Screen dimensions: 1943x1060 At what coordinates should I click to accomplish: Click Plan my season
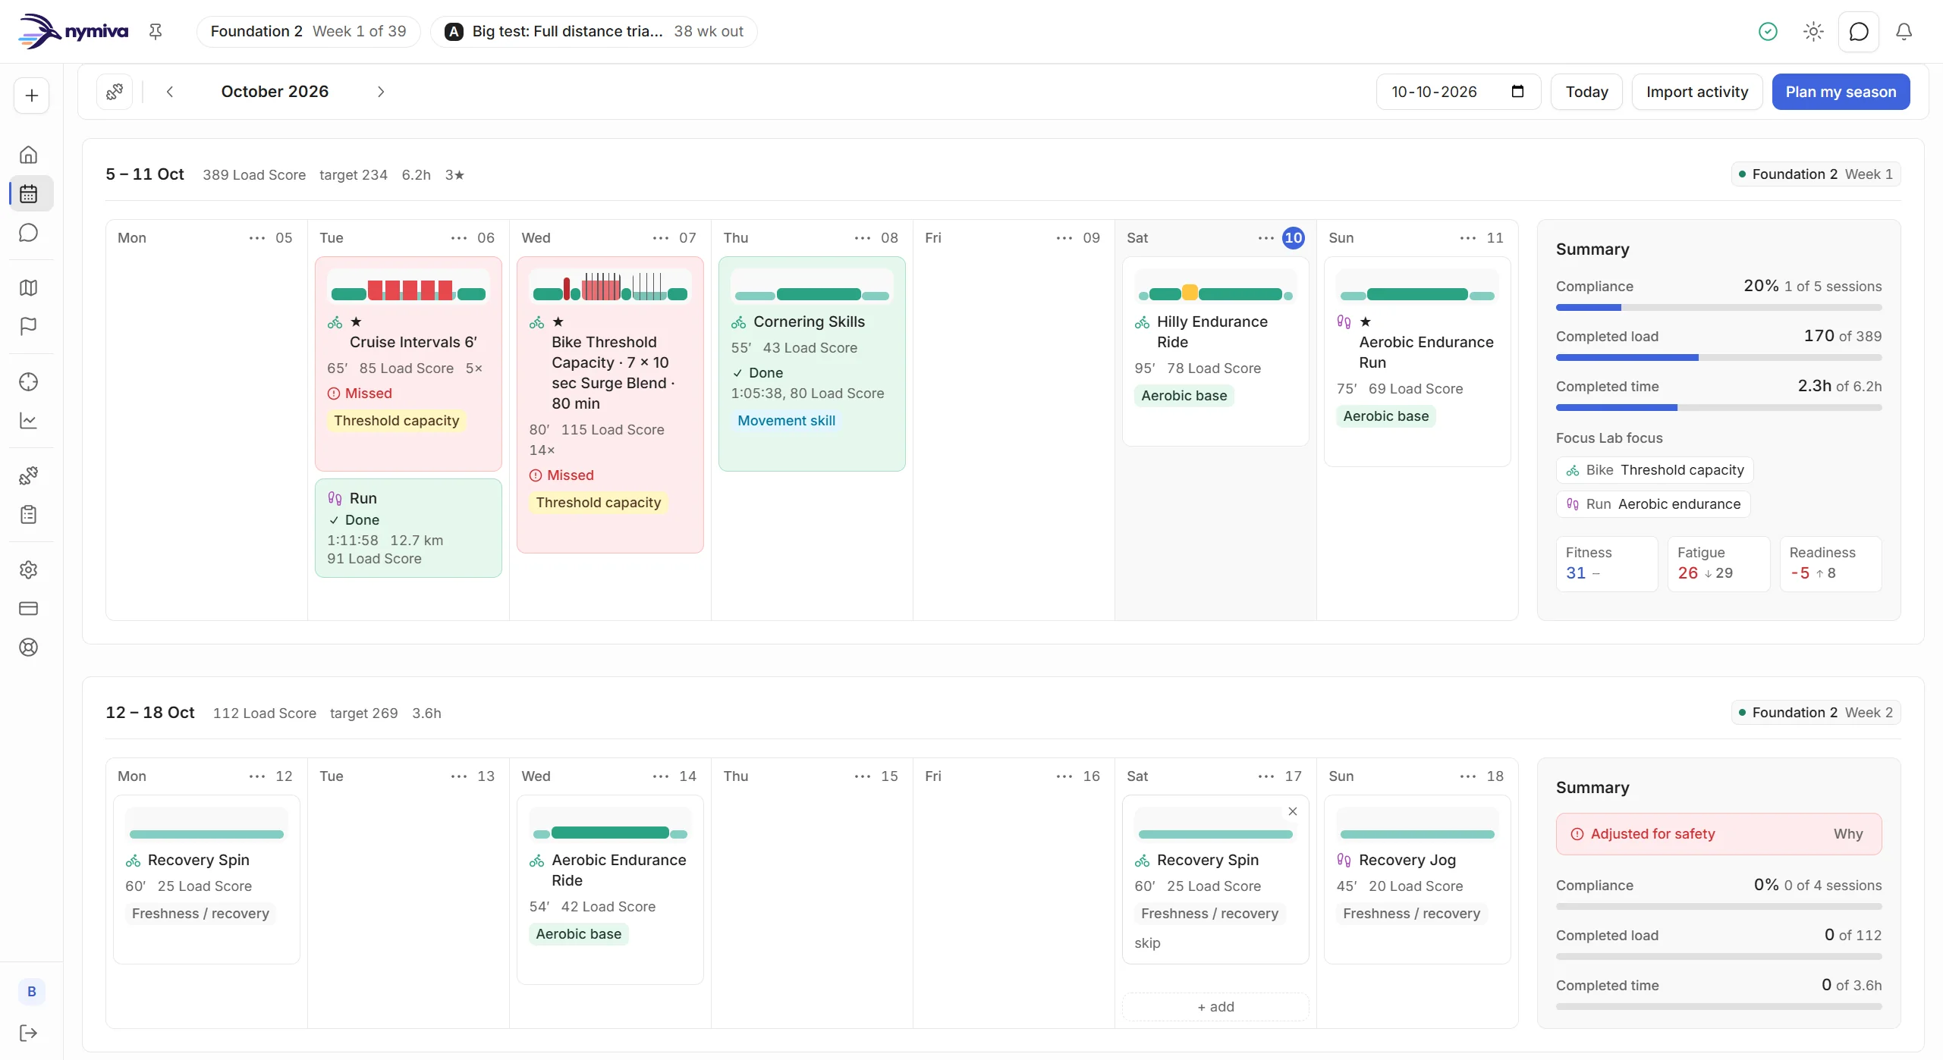[1841, 92]
